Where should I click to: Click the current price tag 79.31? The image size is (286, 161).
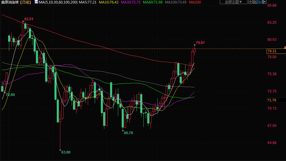pos(276,51)
